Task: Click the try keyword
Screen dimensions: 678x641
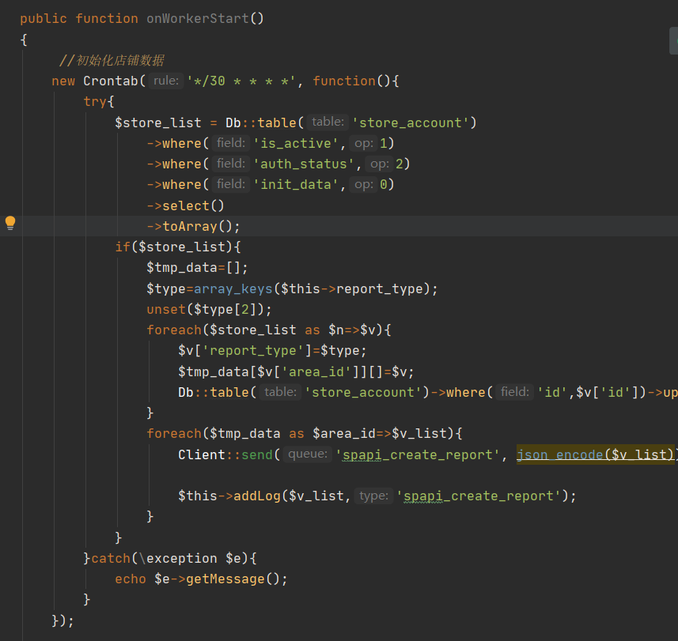Action: tap(95, 101)
